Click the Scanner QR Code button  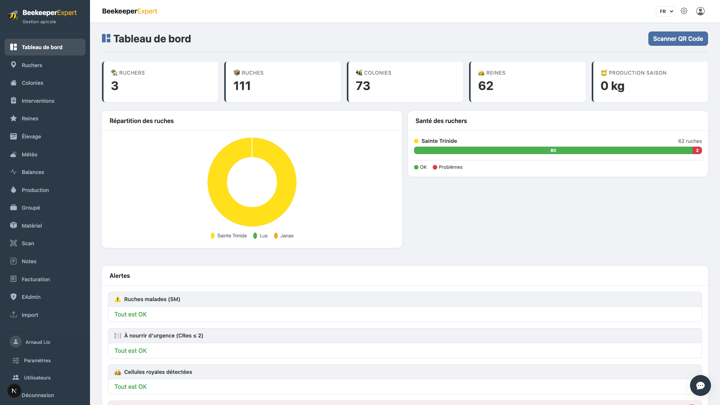click(x=678, y=39)
